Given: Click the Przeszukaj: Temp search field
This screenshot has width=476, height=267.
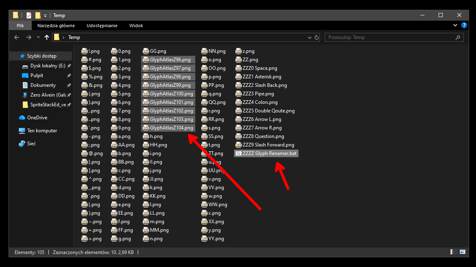Looking at the screenshot, I should coord(394,37).
